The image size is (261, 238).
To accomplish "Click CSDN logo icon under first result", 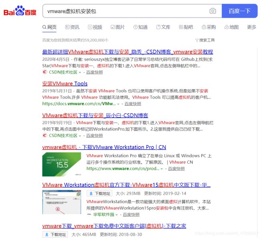I will point(45,72).
